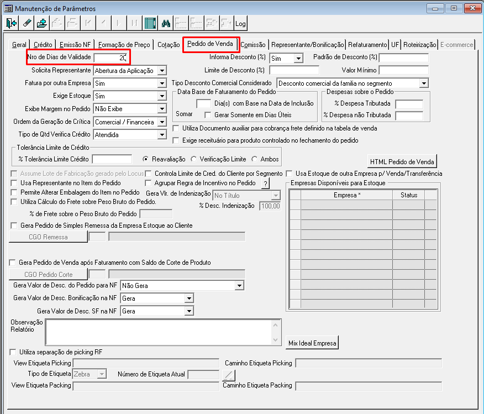Click the exit door toolbar icon
The height and width of the screenshot is (414, 484).
(11, 23)
